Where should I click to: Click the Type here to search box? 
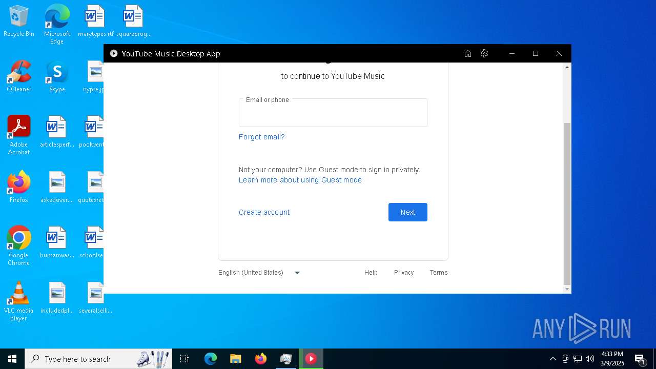click(99, 359)
